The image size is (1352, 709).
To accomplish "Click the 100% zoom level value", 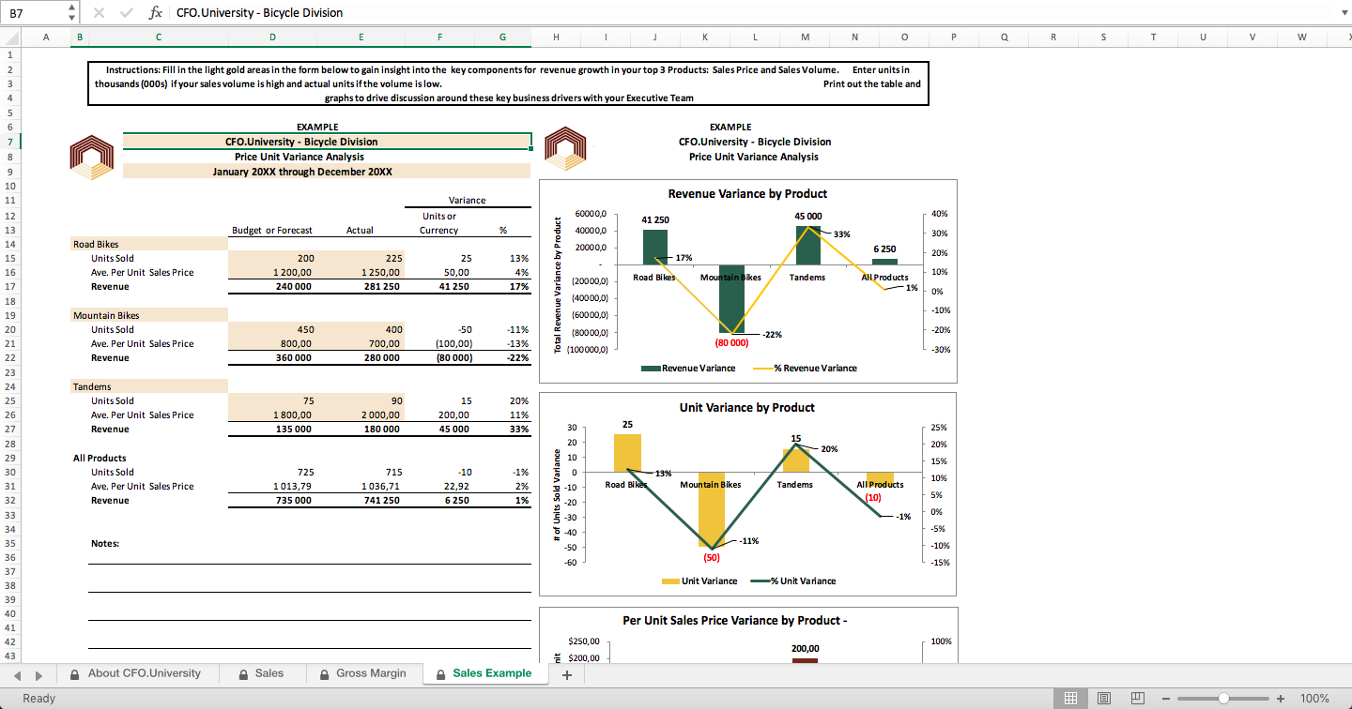I will 1314,698.
